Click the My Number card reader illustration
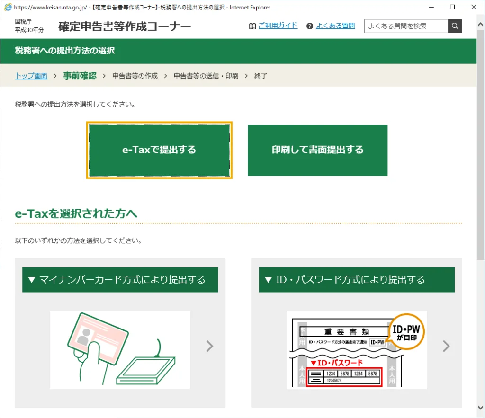Image resolution: width=485 pixels, height=418 pixels. click(120, 350)
